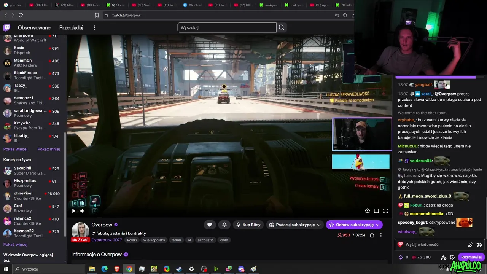The height and width of the screenshot is (274, 487).
Task: Mute the stream volume speaker
Action: point(82,211)
